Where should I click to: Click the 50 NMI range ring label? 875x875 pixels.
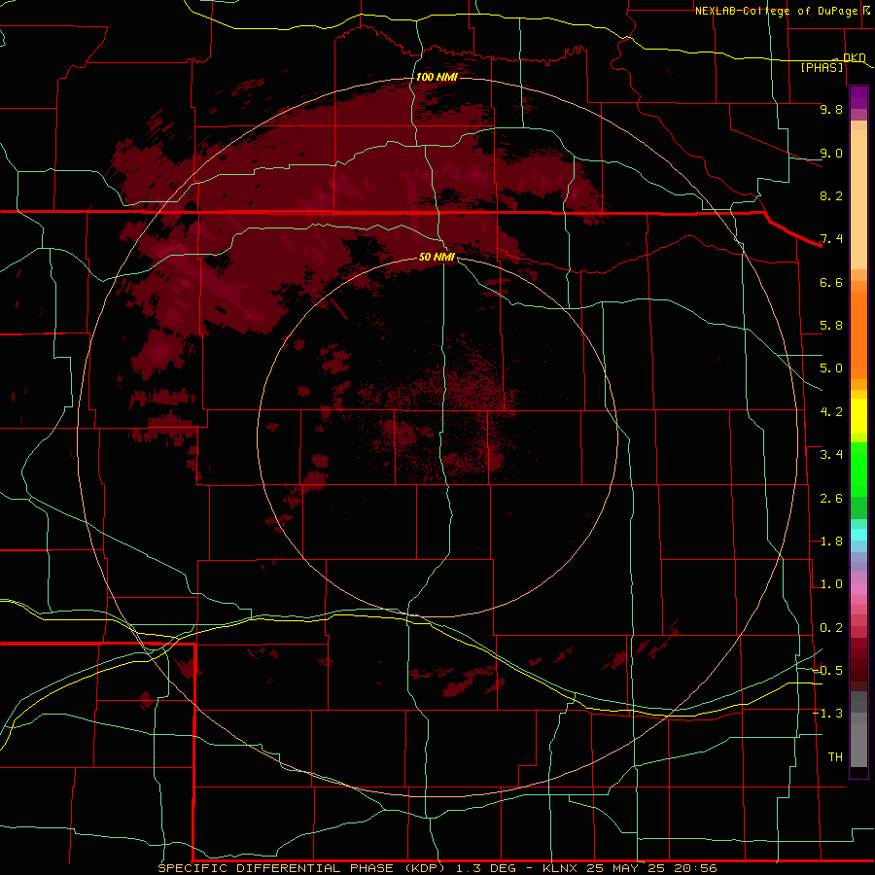click(437, 257)
